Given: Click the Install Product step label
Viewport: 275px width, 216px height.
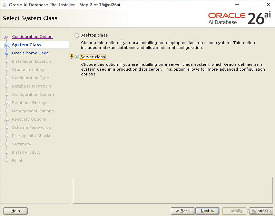Looking at the screenshot, I should (26, 152).
